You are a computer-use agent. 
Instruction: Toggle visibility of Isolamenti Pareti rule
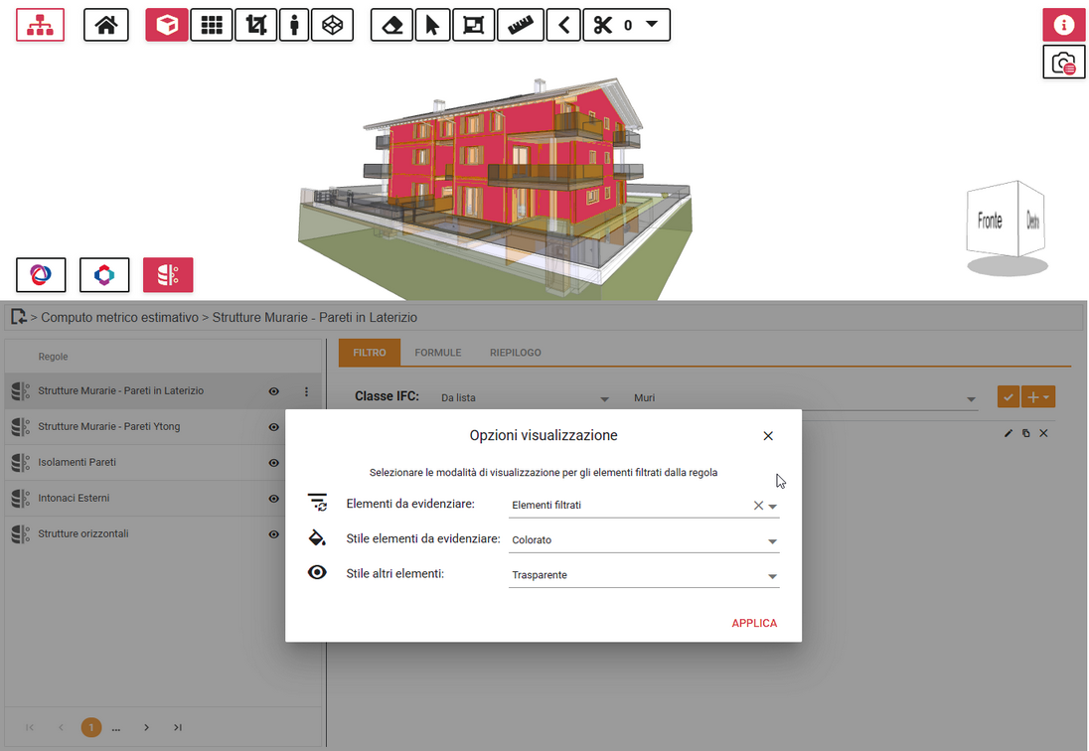pyautogui.click(x=274, y=463)
